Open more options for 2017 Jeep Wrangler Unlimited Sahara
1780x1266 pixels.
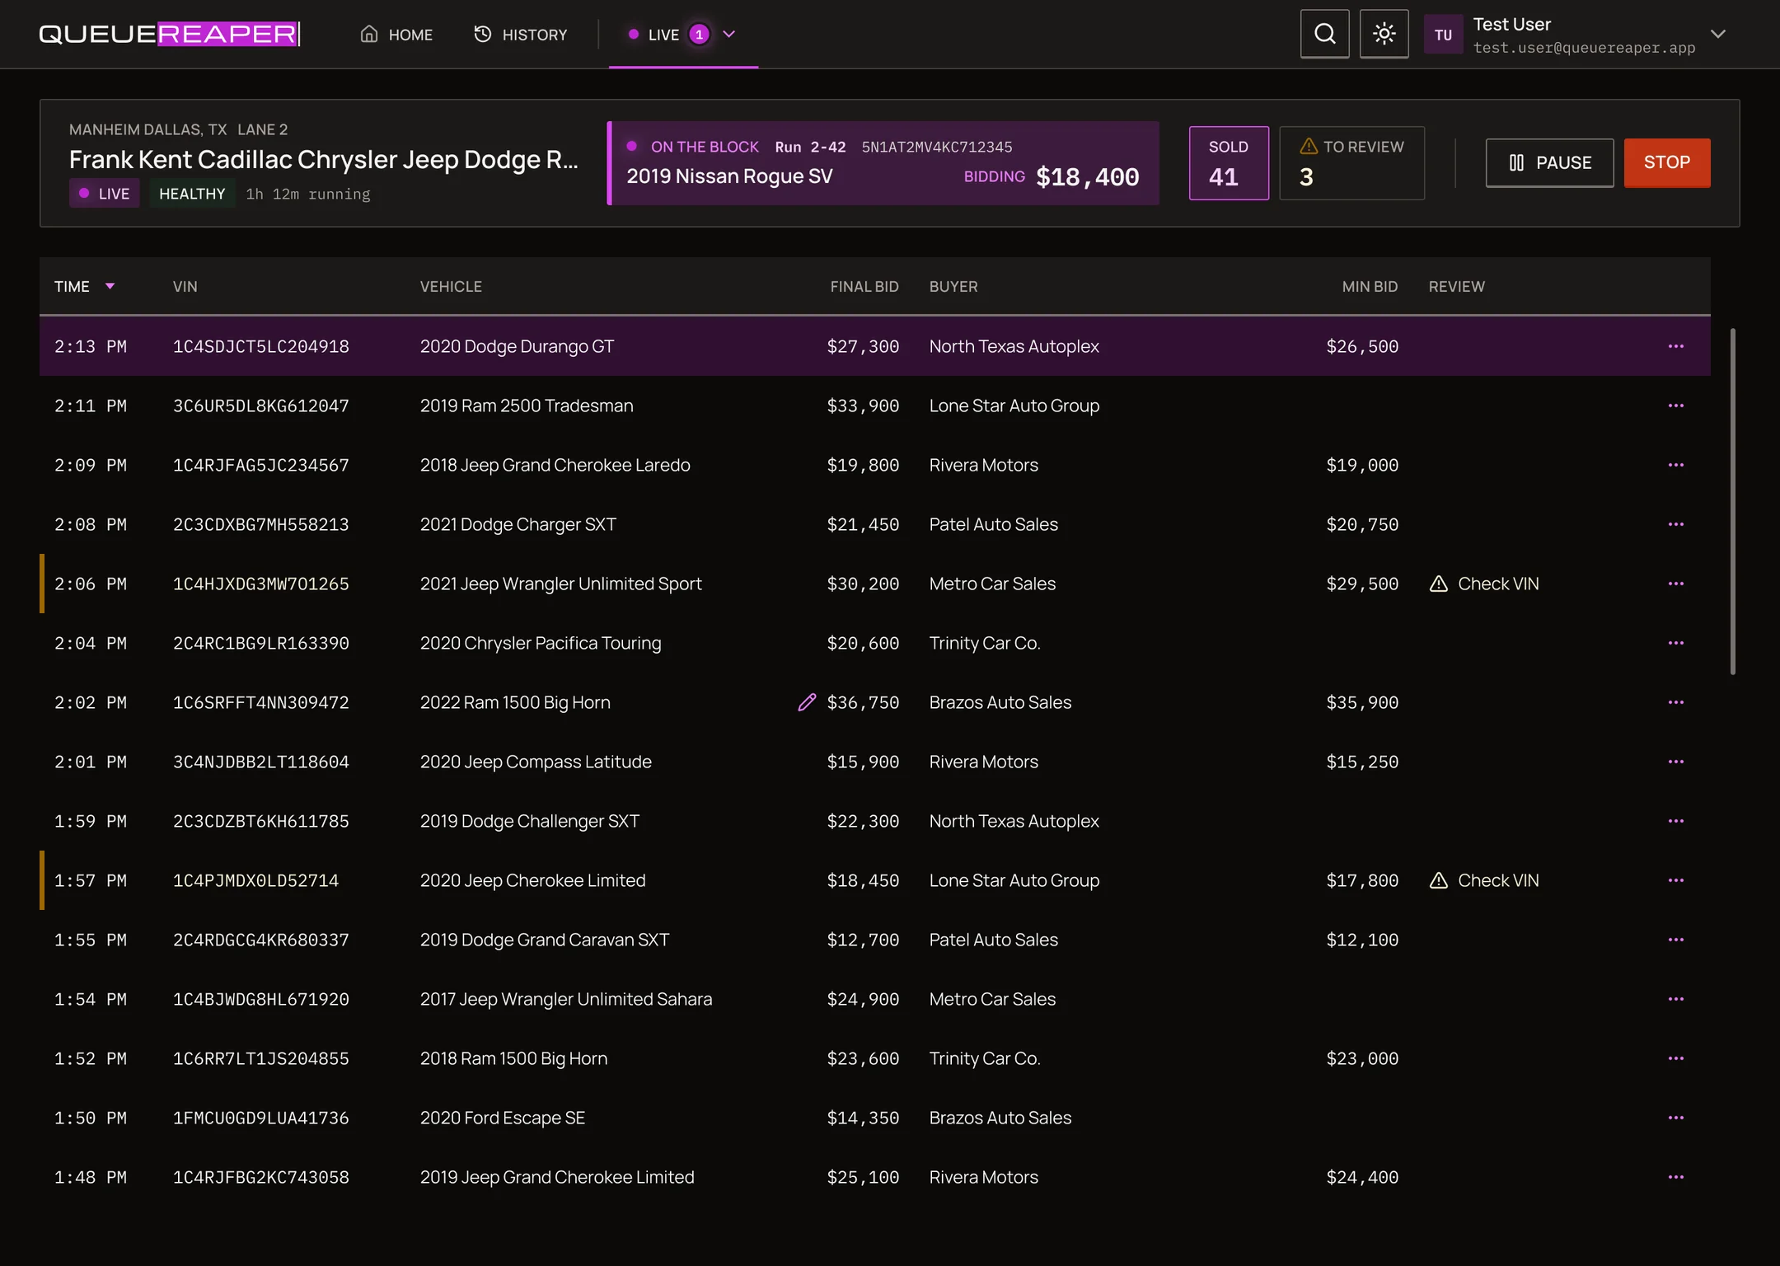pos(1675,999)
